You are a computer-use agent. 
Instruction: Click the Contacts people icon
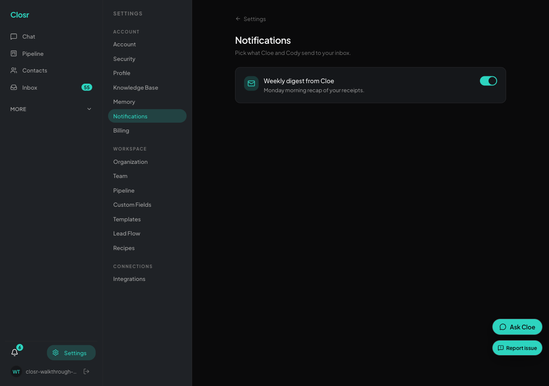[14, 70]
